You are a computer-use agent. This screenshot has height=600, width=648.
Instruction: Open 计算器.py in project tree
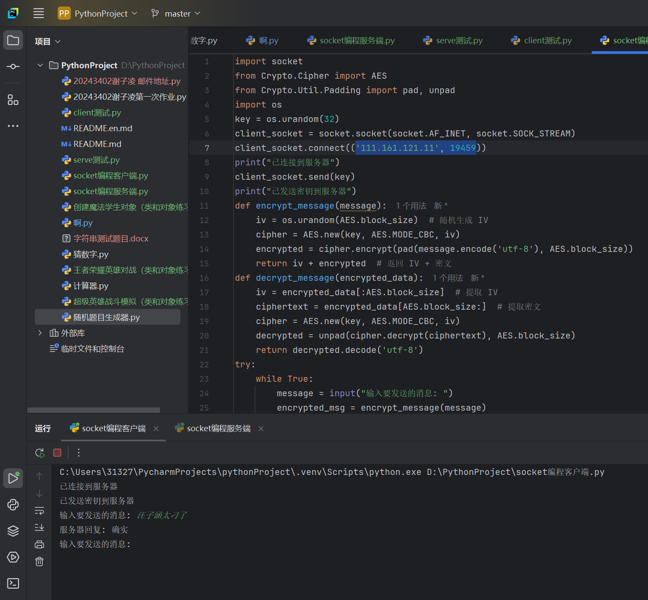pos(85,286)
